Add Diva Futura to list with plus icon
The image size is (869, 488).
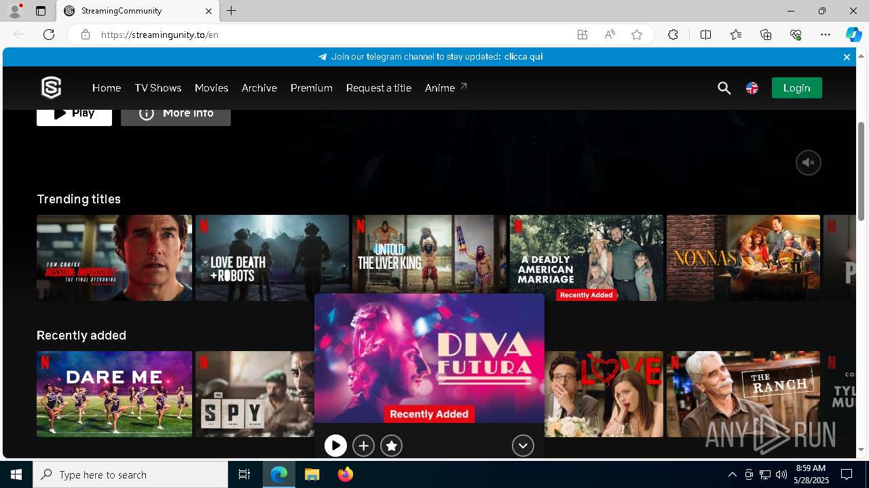(x=364, y=445)
